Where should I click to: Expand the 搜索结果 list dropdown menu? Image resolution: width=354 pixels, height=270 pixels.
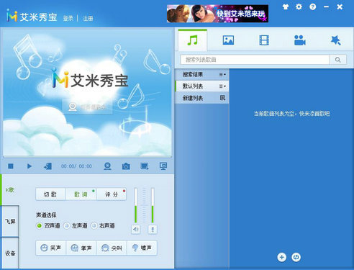coord(222,74)
